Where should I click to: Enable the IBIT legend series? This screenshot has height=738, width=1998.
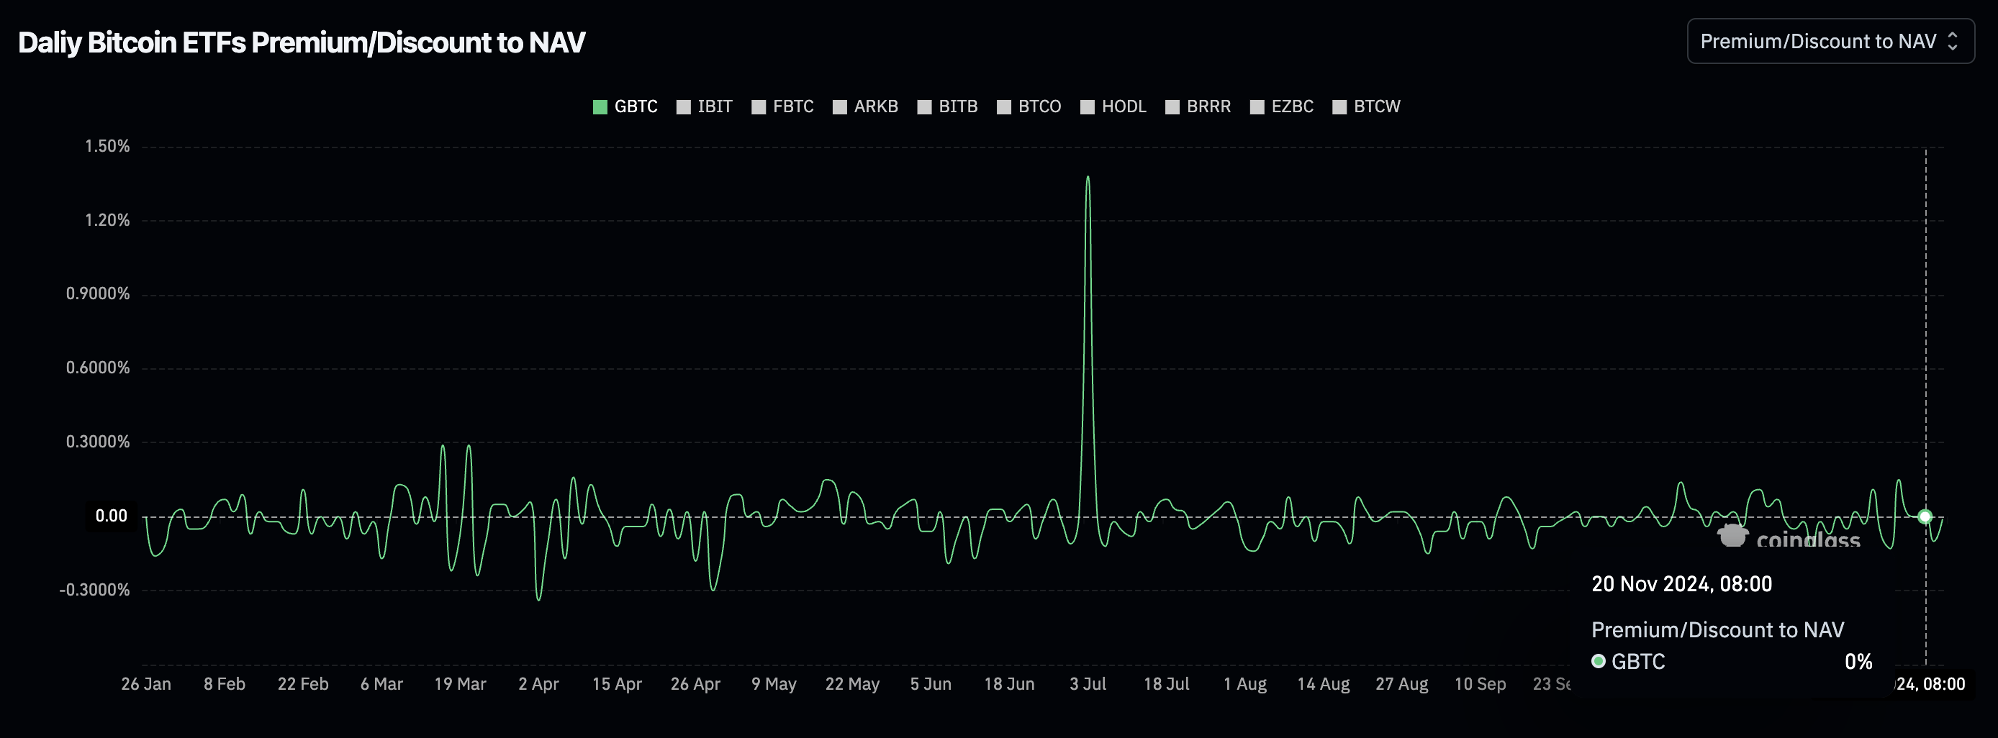(704, 107)
